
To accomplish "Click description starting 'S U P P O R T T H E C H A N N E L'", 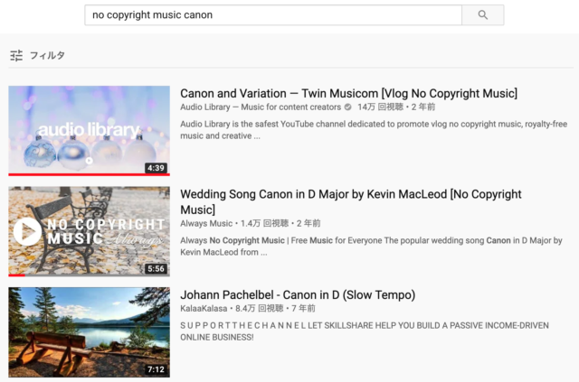I will pos(365,331).
